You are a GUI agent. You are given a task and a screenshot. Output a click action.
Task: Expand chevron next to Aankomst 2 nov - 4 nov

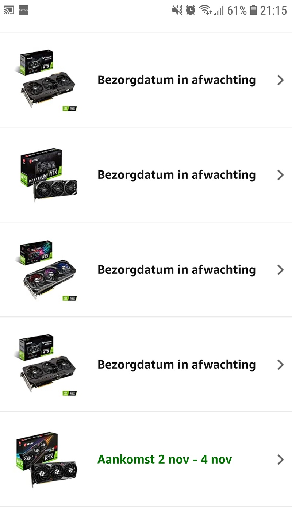pos(280,460)
